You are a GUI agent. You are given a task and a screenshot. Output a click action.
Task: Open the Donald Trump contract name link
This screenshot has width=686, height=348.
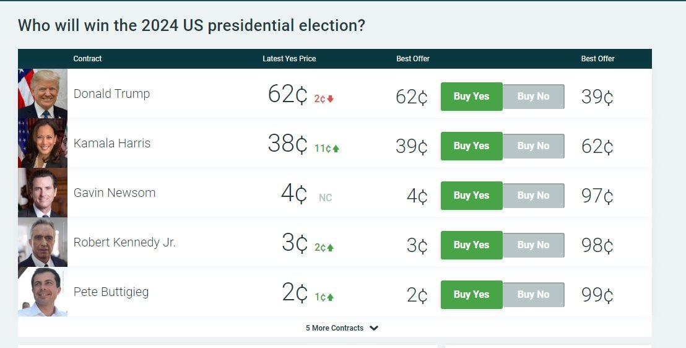(111, 94)
